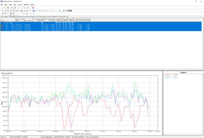The width and height of the screenshot is (204, 138).
Task: Click the Pair 1 row icon
Action: [2, 24]
